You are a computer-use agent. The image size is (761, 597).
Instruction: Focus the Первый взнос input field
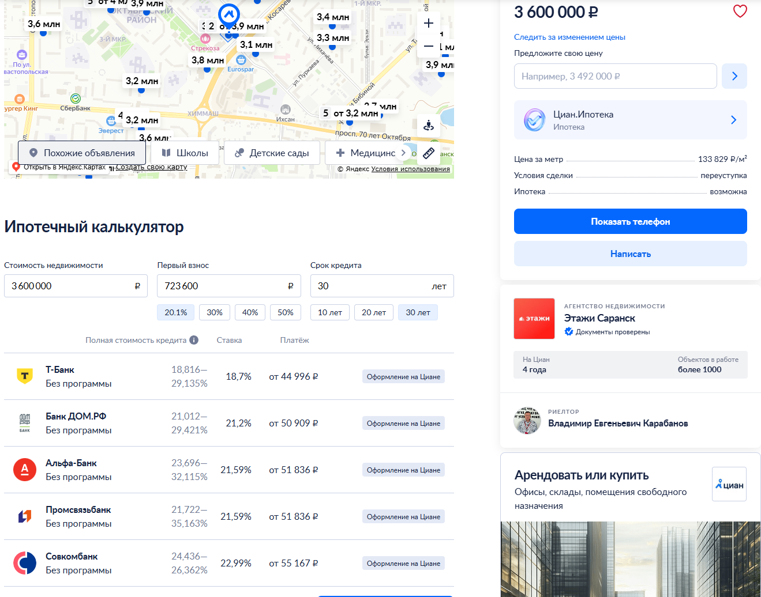coord(229,286)
